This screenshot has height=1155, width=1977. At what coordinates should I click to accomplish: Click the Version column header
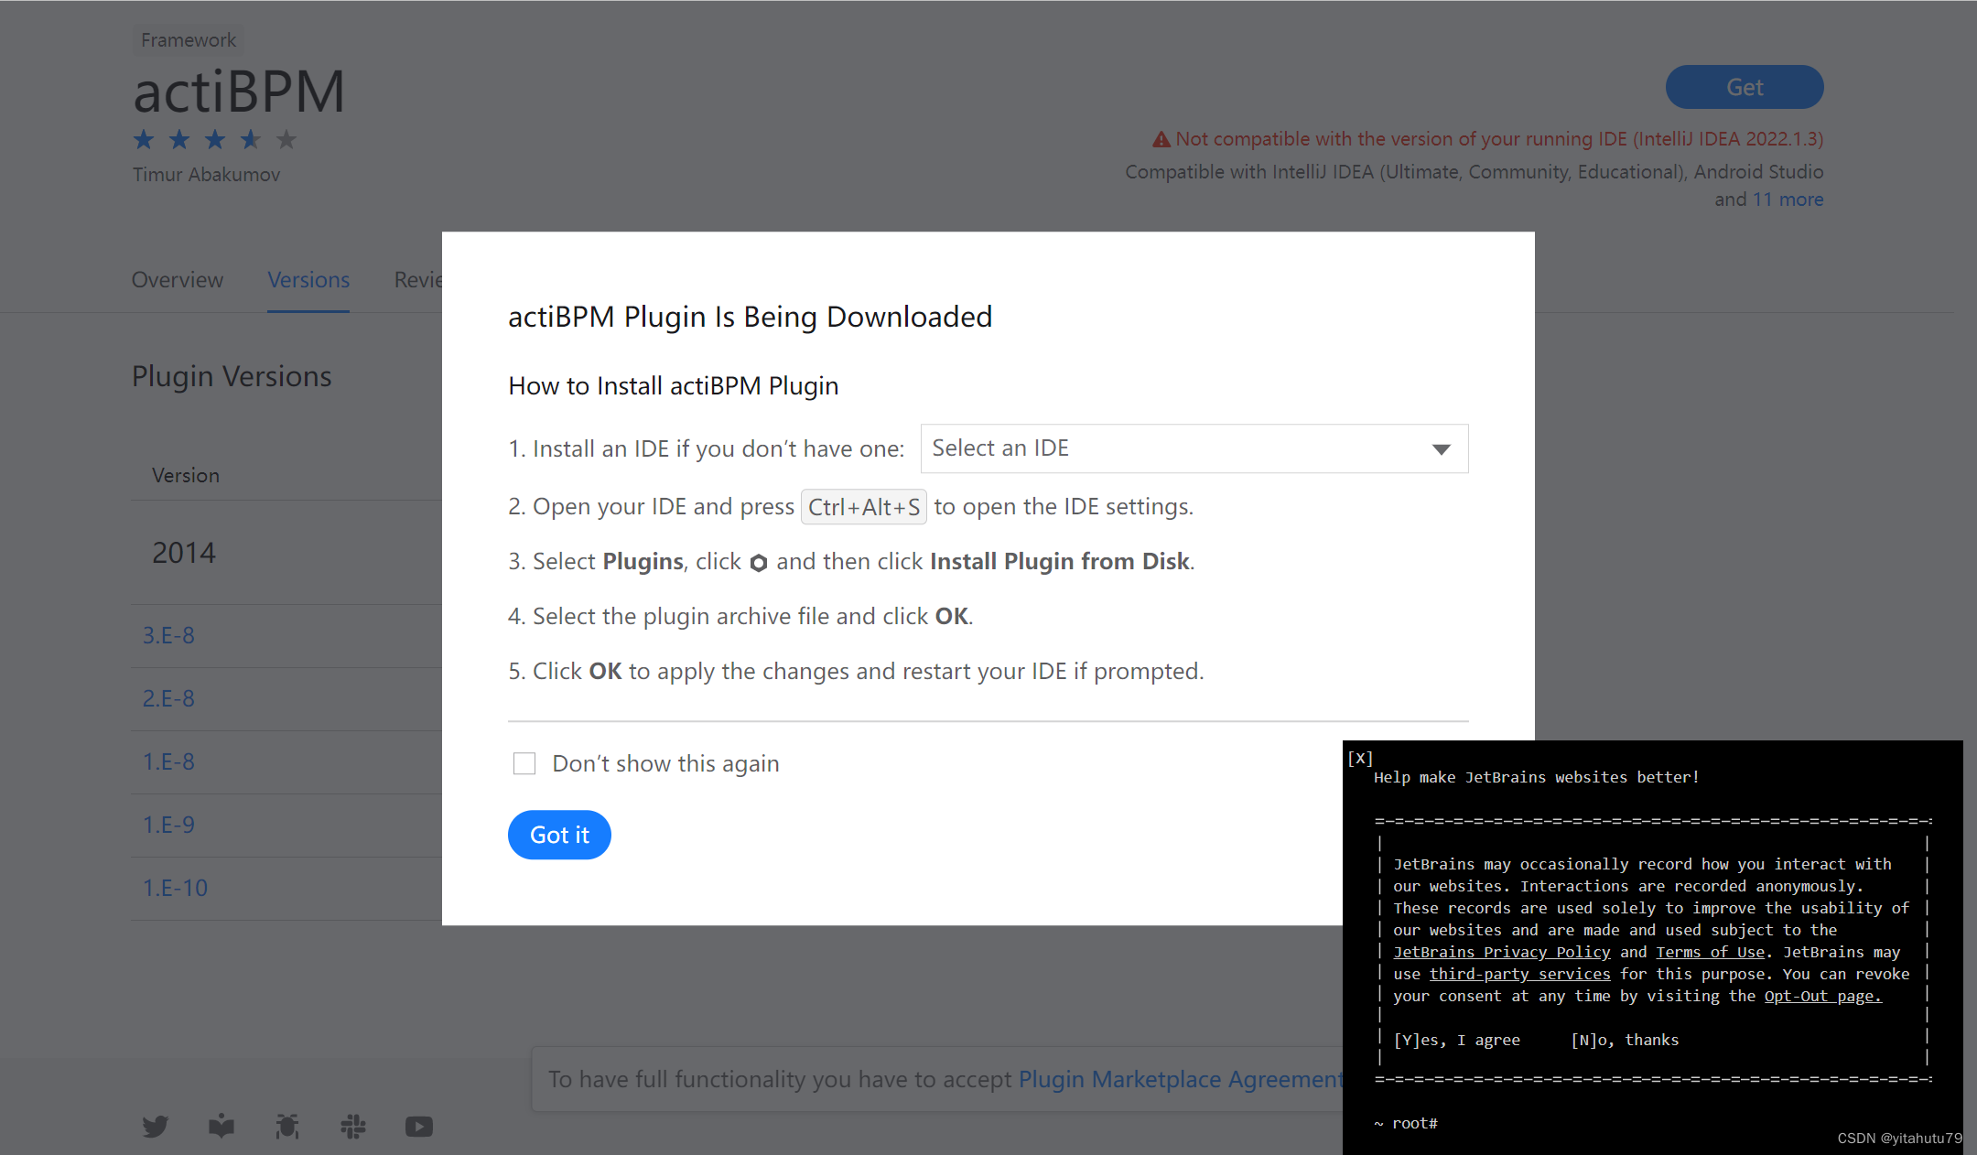[x=186, y=476]
